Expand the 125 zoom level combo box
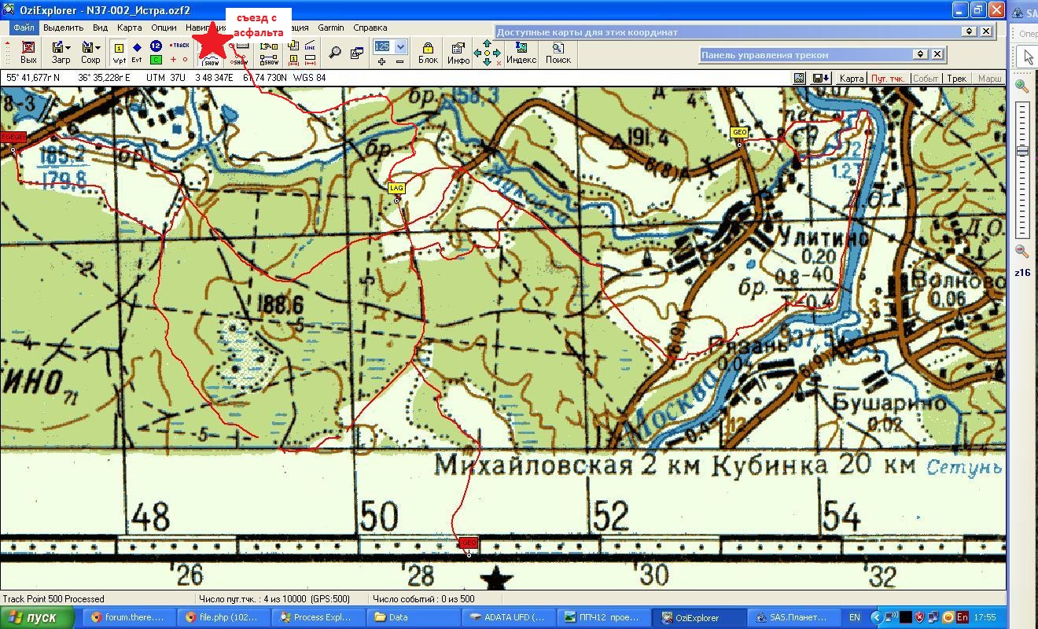1038x629 pixels. [400, 46]
